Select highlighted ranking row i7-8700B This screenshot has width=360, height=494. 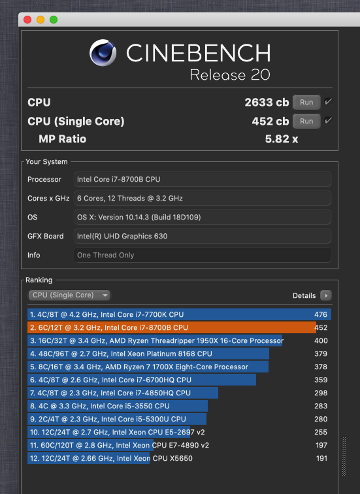(179, 327)
